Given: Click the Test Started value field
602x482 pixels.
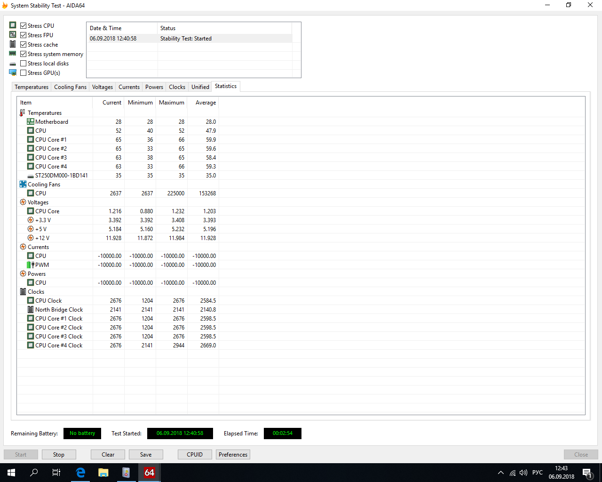Looking at the screenshot, I should click(180, 434).
